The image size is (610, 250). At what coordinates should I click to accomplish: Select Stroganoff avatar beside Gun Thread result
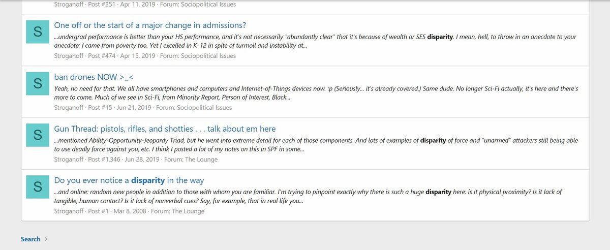[x=37, y=136]
